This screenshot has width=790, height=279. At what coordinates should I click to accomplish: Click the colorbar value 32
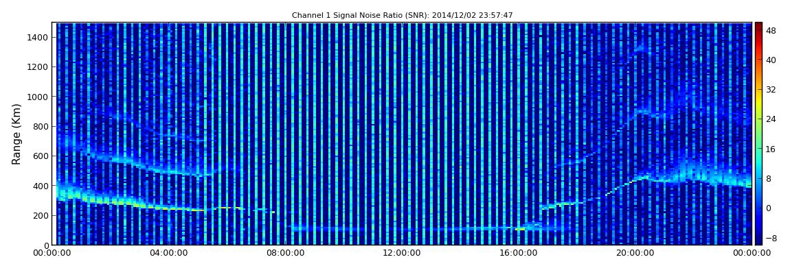pyautogui.click(x=771, y=90)
